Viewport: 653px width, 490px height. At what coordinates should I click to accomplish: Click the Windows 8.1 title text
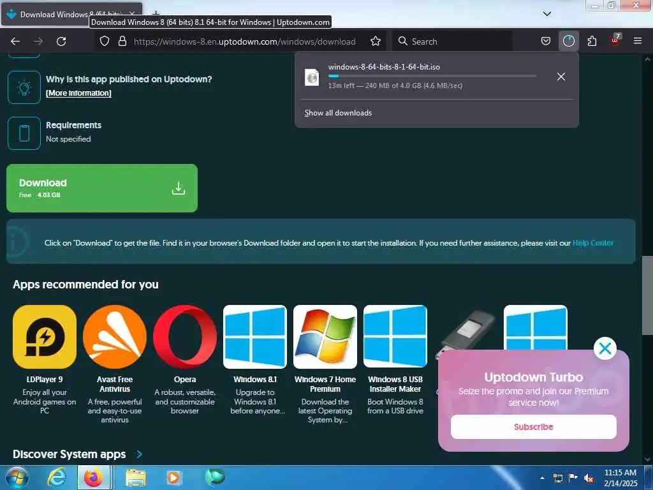point(255,380)
